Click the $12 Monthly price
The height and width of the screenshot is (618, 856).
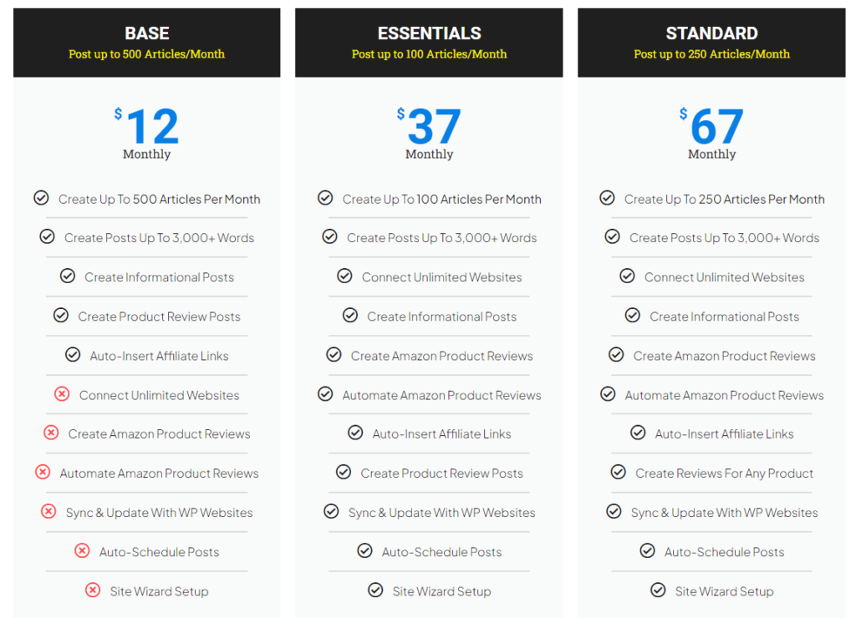[x=147, y=133]
